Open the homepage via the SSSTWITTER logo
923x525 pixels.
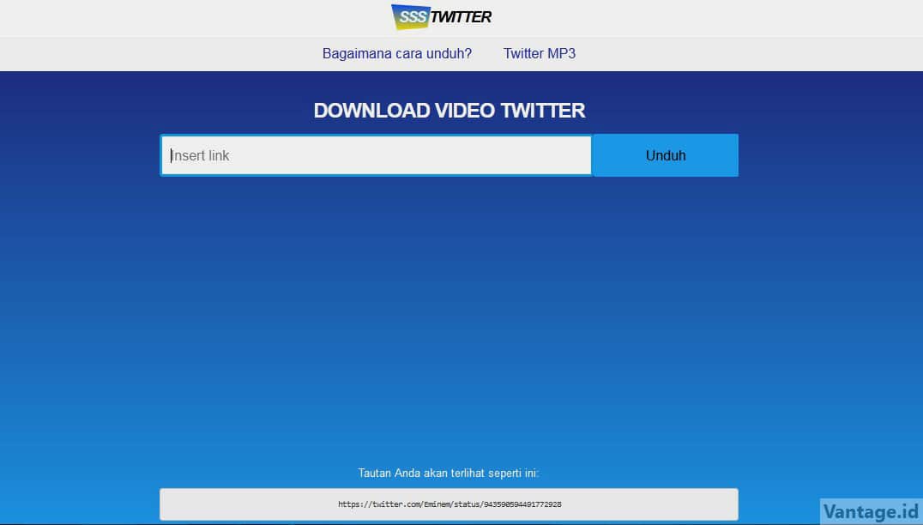440,16
